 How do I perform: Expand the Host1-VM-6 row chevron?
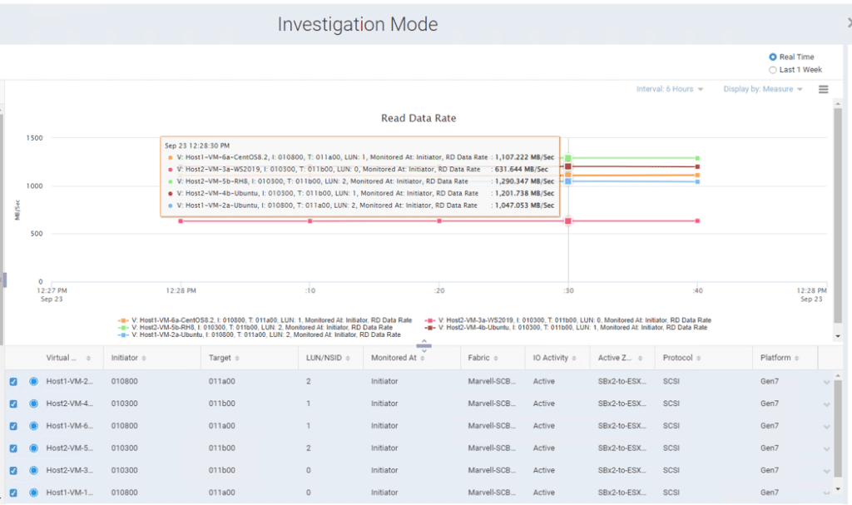(826, 427)
